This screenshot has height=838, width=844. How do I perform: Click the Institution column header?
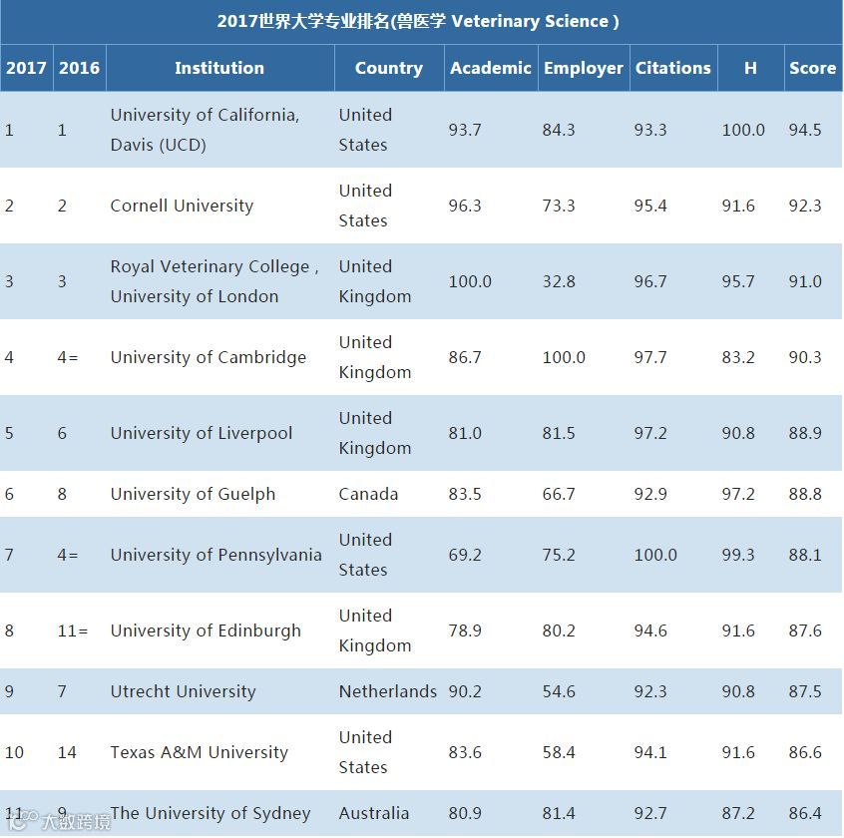pos(219,68)
